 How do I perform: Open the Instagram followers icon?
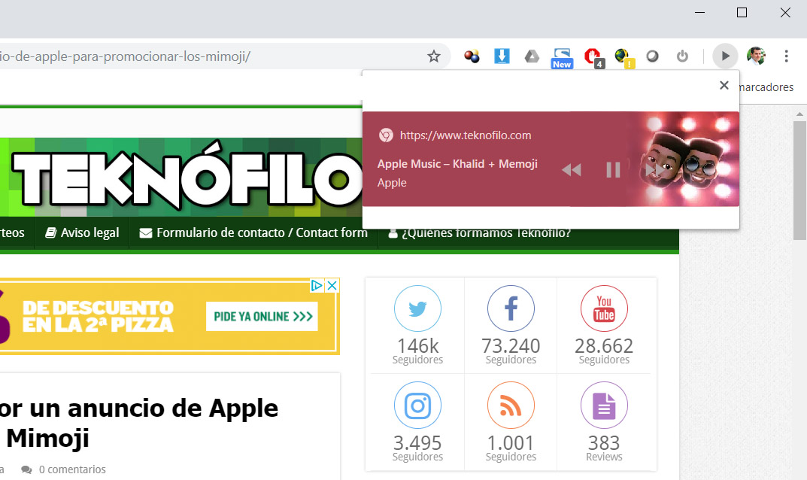click(417, 406)
